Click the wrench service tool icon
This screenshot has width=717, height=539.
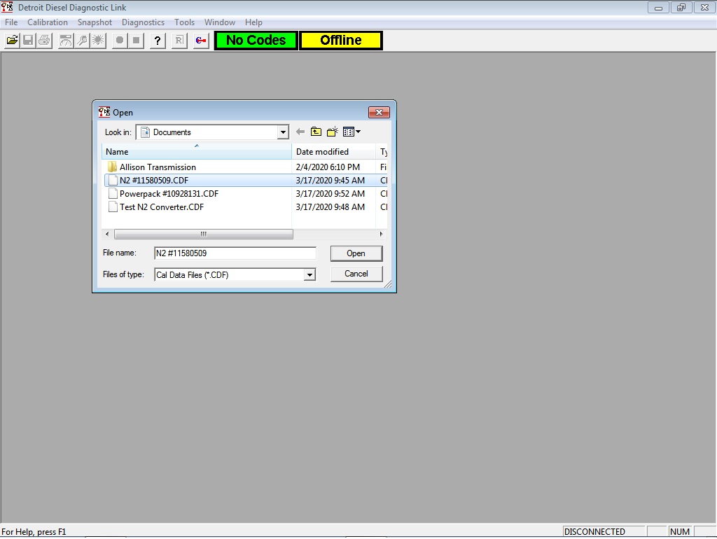pyautogui.click(x=82, y=40)
